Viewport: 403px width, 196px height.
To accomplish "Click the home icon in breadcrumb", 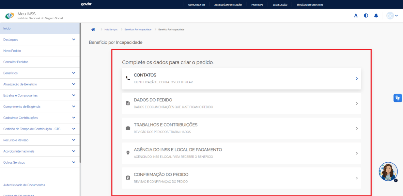I will tap(93, 29).
